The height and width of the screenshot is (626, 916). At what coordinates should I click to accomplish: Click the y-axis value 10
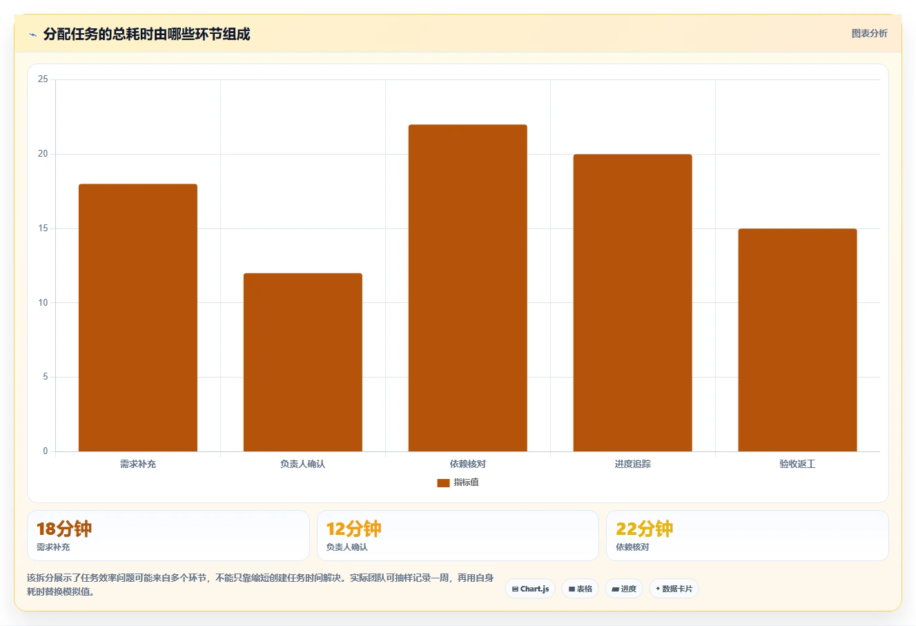click(x=43, y=302)
